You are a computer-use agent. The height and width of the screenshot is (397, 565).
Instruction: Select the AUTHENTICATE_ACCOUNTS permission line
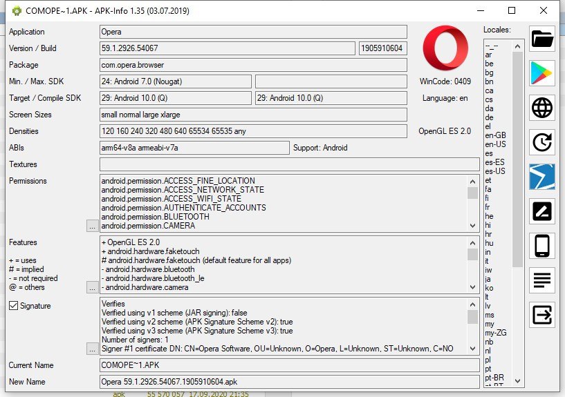pyautogui.click(x=183, y=208)
